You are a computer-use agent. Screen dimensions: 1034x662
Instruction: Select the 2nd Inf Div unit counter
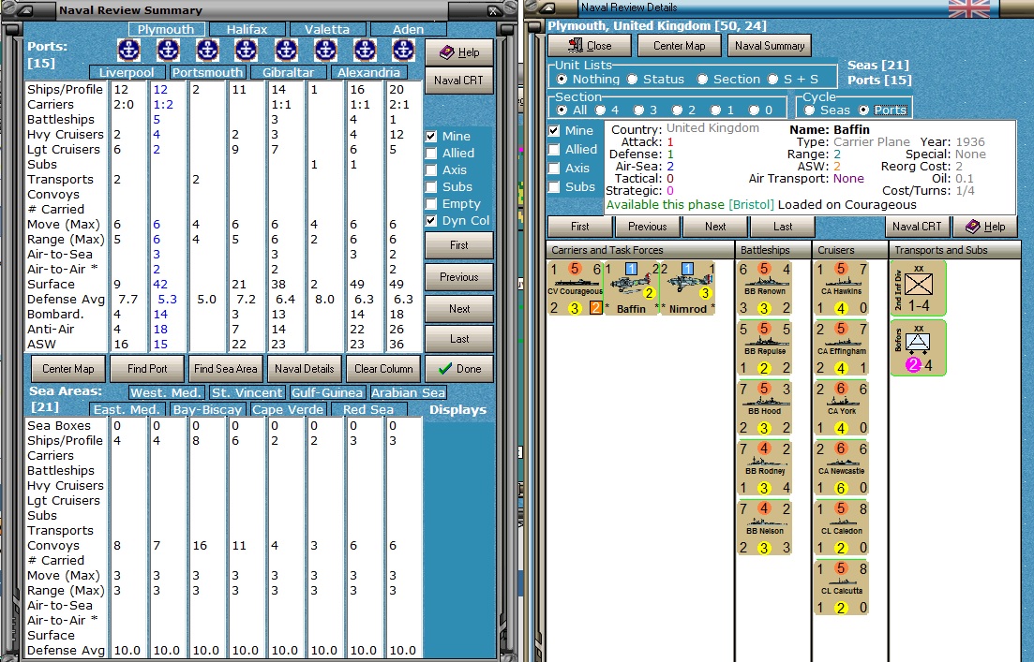click(918, 287)
